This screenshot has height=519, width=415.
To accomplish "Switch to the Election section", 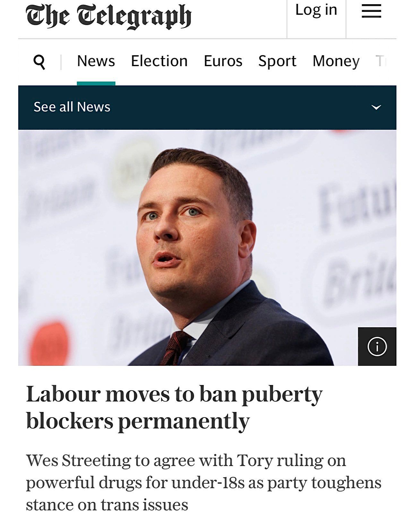I will pos(159,61).
